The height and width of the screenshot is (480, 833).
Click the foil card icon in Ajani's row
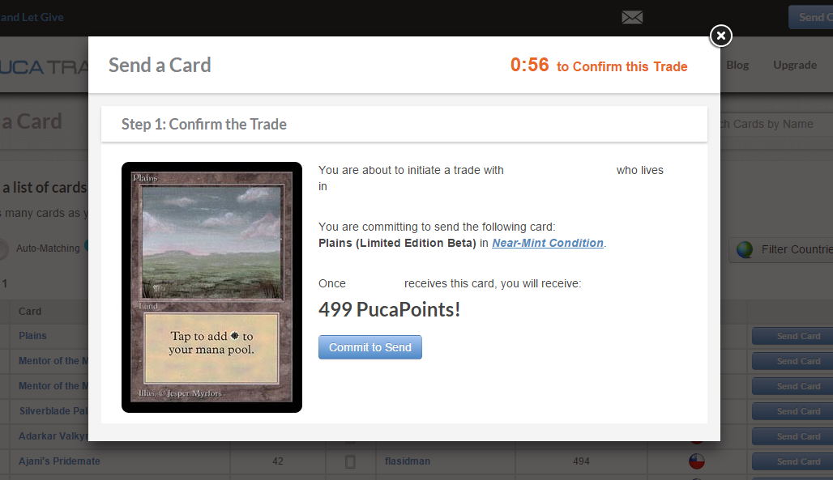click(350, 461)
